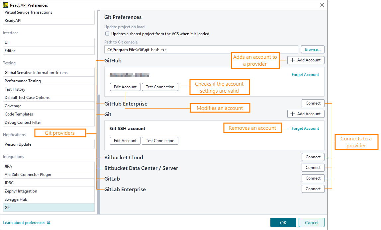The image size is (381, 230).
Task: Edit the Git SSH account
Action: coord(125,140)
